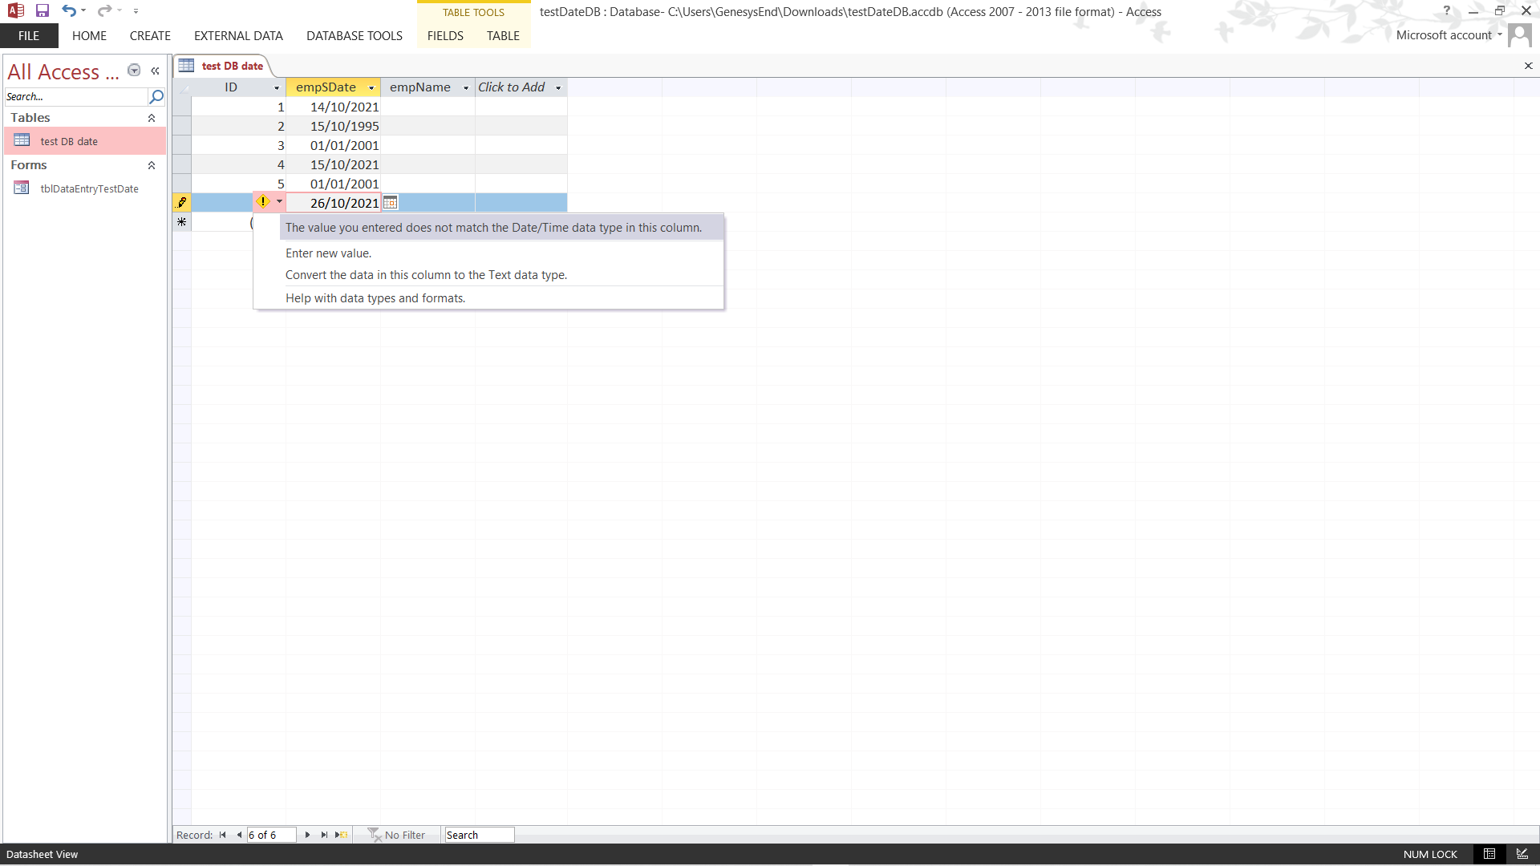The image size is (1540, 866).
Task: Redo the last action
Action: coord(104,11)
